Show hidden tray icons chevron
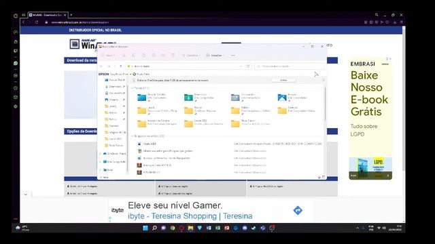Image resolution: width=435 pixels, height=244 pixels. pos(358,228)
